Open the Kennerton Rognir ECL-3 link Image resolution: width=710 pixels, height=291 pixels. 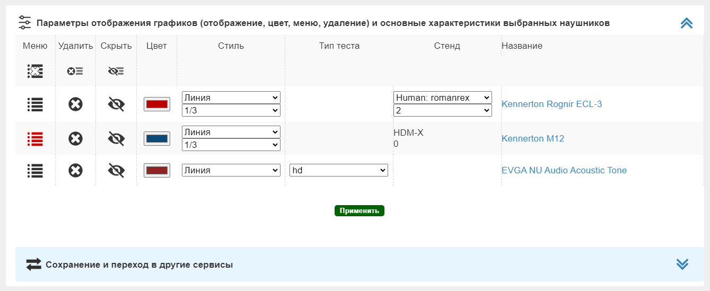551,104
